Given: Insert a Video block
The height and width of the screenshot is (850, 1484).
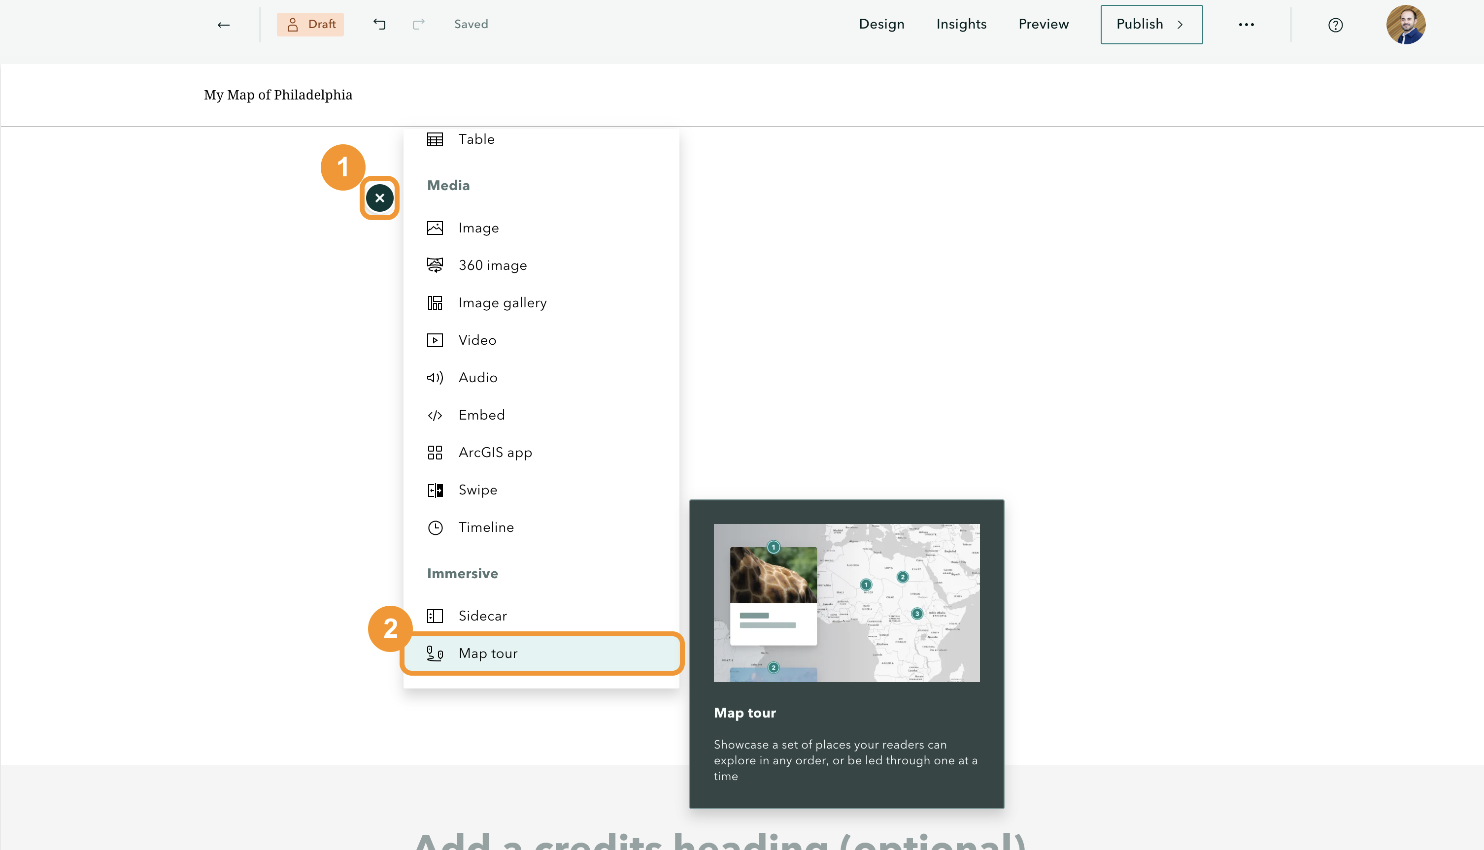Looking at the screenshot, I should 541,340.
